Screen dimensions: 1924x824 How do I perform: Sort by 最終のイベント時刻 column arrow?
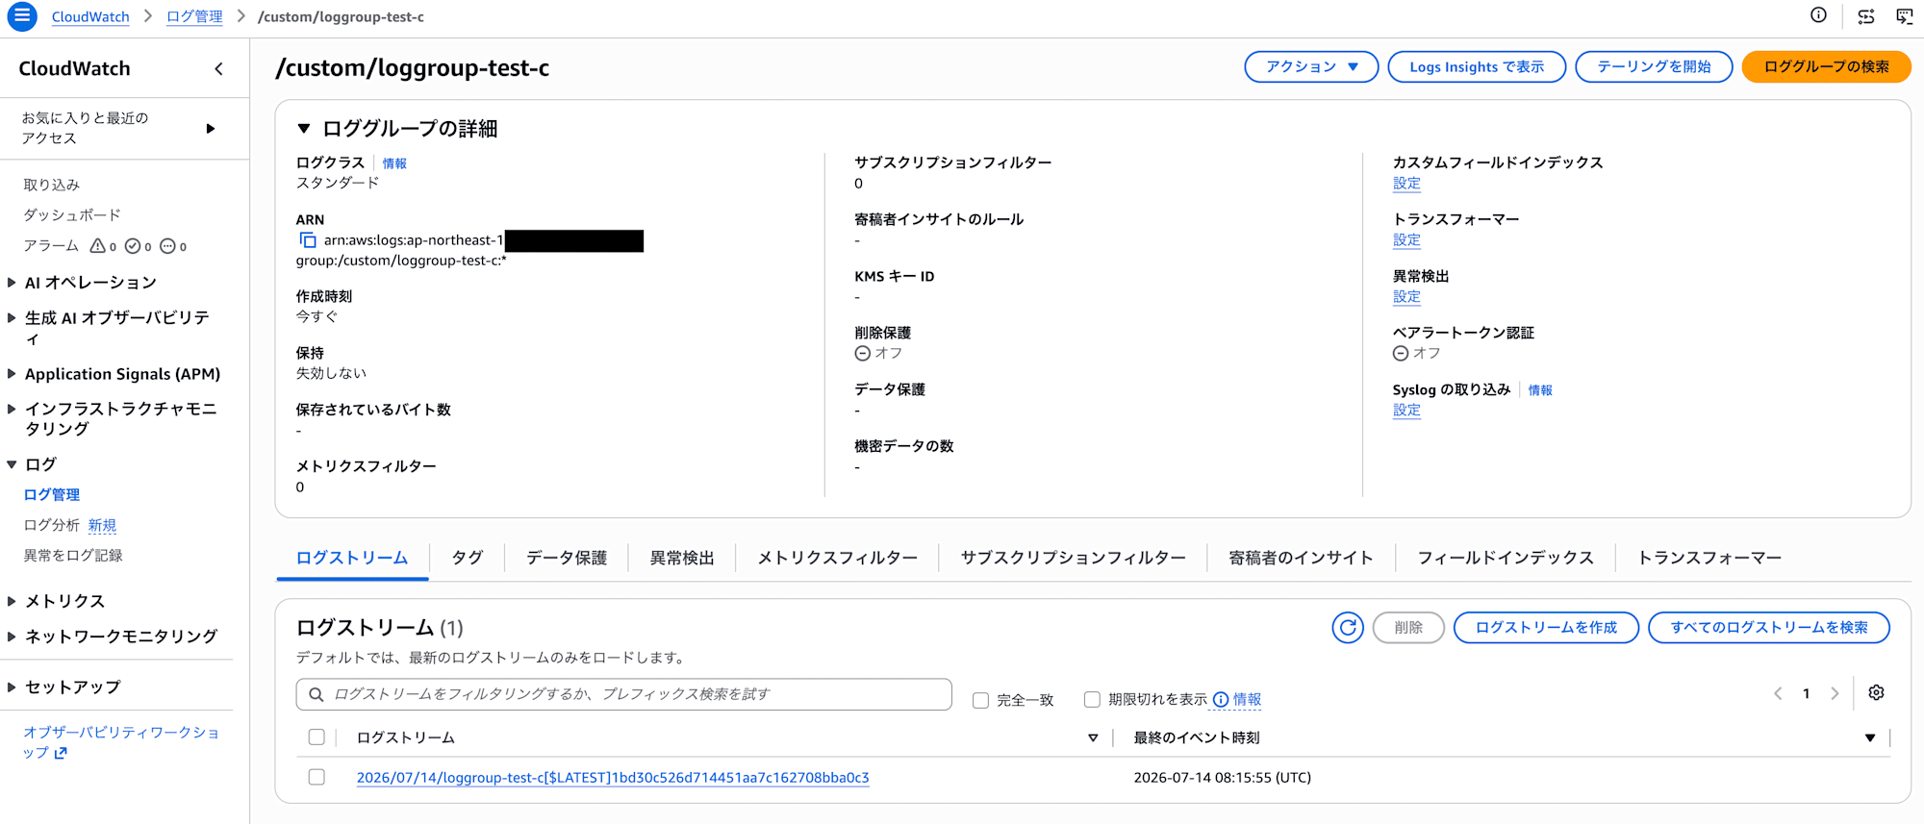pos(1870,738)
